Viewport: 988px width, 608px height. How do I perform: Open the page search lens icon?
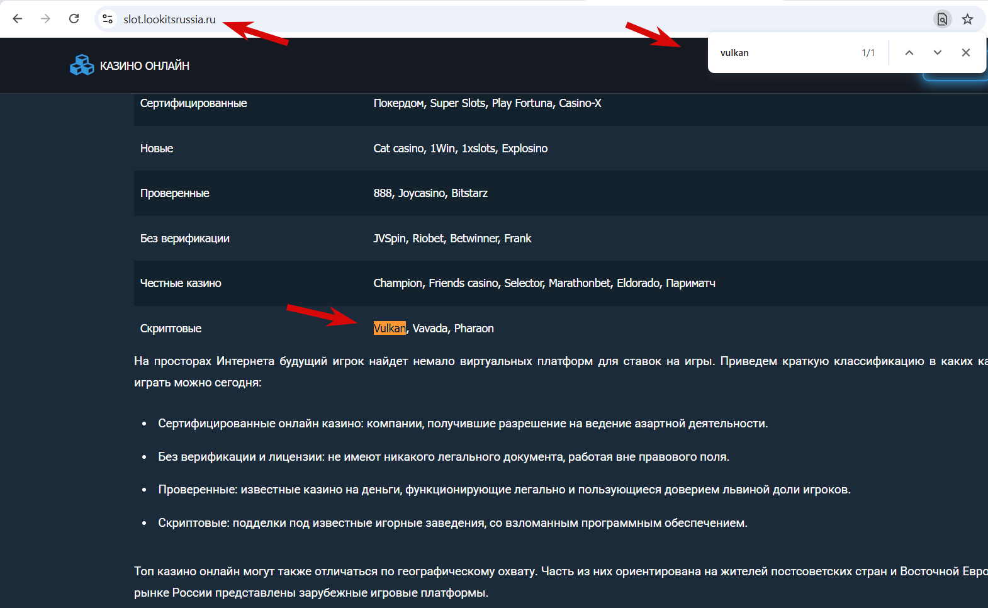[942, 19]
